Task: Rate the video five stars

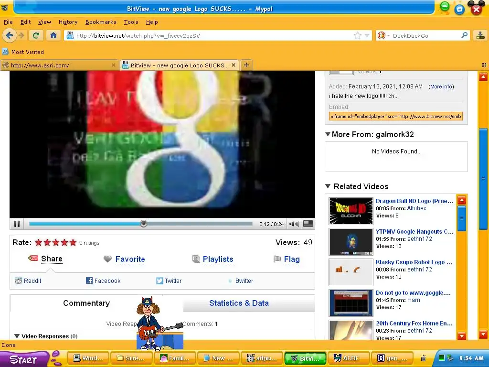Action: click(73, 242)
